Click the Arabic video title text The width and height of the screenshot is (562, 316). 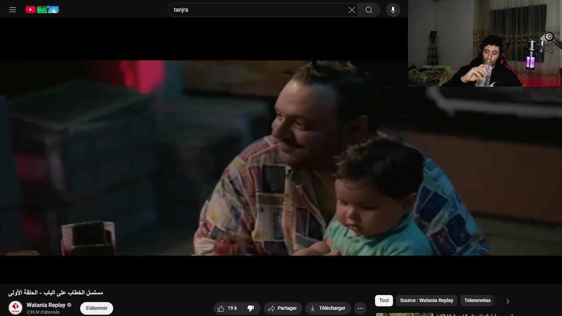pyautogui.click(x=56, y=293)
